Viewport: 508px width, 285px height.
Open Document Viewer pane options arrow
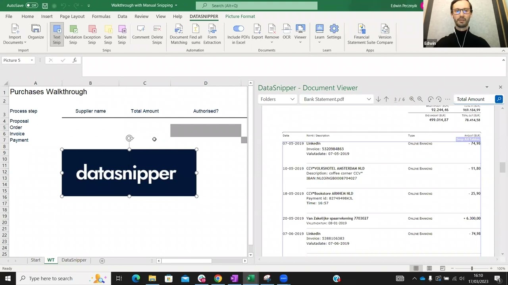[x=487, y=87]
